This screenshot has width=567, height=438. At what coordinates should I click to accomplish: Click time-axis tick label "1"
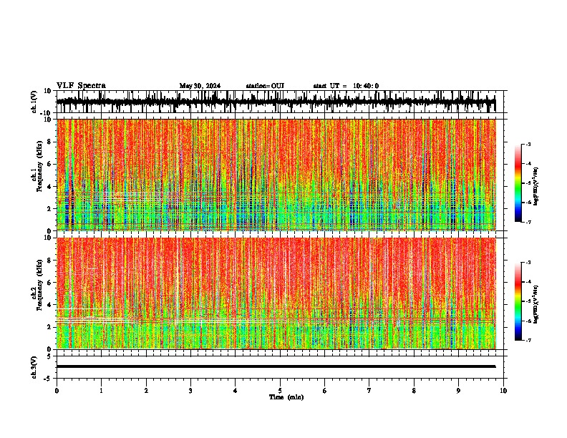click(101, 391)
